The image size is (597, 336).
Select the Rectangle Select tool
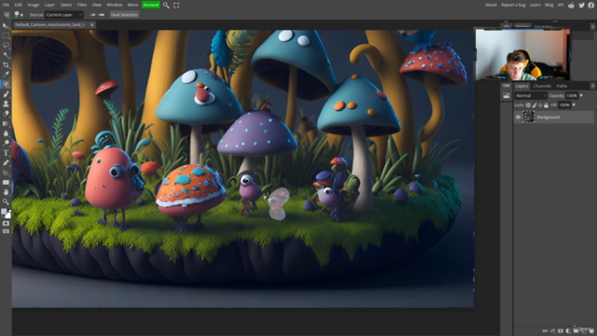point(6,35)
